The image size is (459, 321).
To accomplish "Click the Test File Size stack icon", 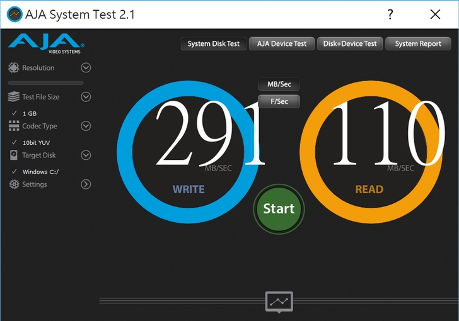I will 13,97.
